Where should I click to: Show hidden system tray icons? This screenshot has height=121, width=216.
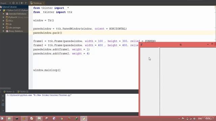pyautogui.click(x=179, y=119)
